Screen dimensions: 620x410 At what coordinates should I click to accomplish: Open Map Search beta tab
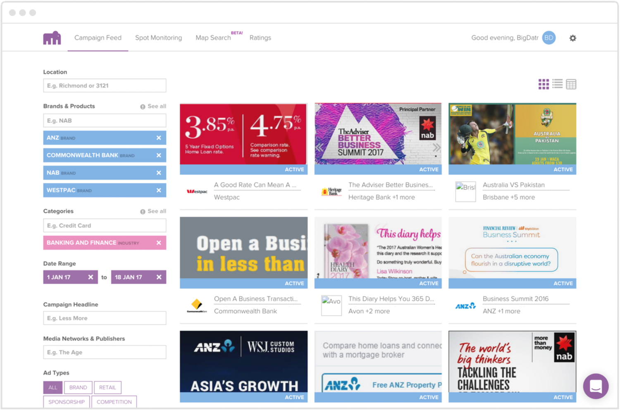tap(213, 38)
